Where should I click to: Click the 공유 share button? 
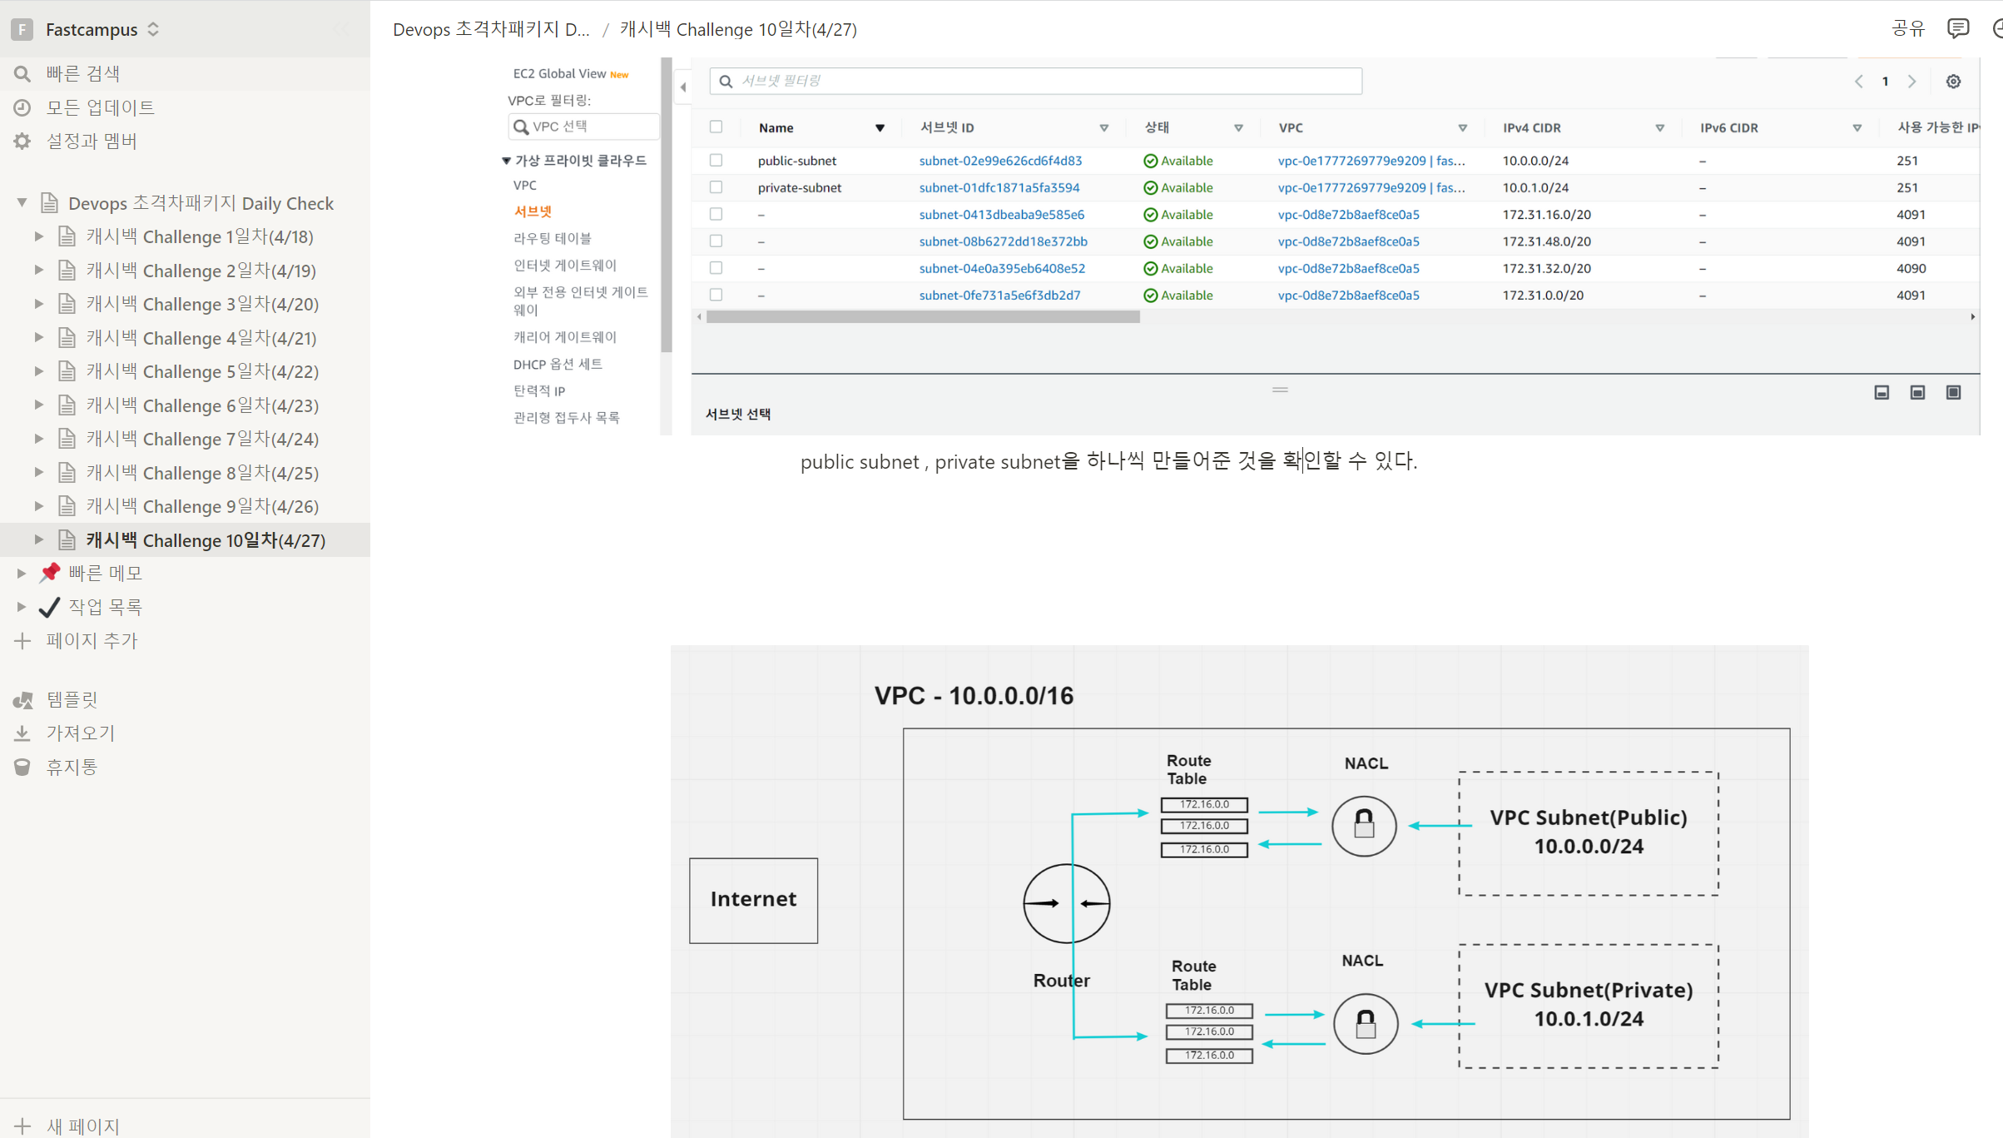point(1907,29)
